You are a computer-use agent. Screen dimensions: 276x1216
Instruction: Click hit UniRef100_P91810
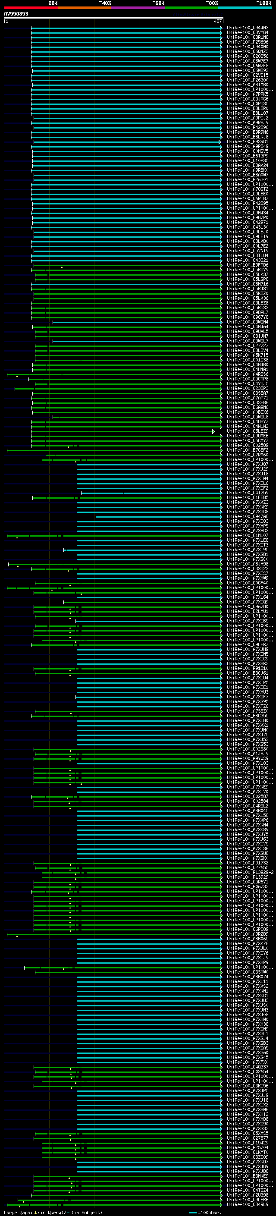247,669
